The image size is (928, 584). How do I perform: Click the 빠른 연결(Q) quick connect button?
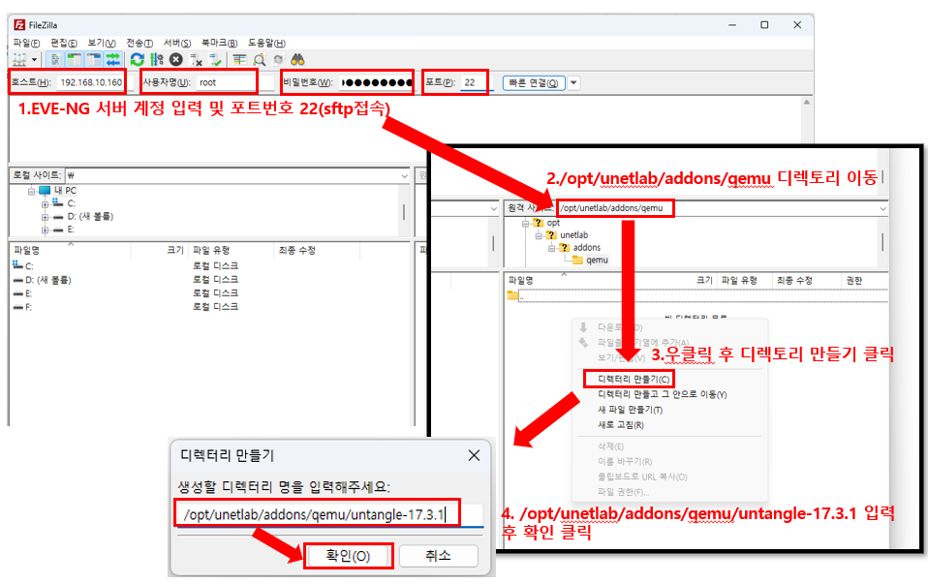534,83
